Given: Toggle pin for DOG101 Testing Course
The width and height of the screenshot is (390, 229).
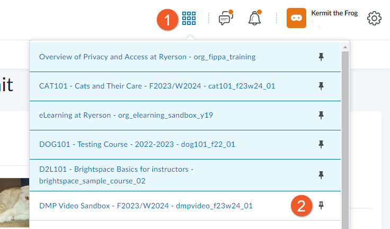Looking at the screenshot, I should [x=321, y=144].
